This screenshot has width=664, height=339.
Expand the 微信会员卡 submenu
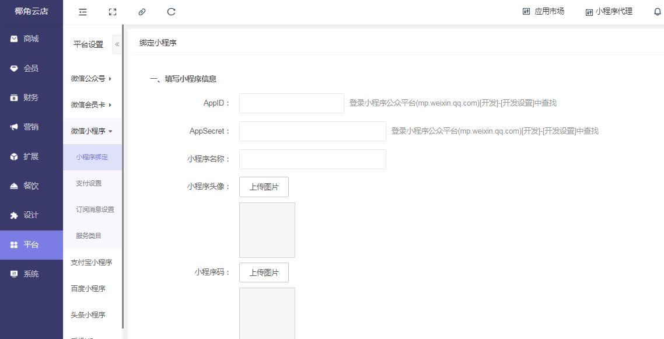tap(91, 105)
